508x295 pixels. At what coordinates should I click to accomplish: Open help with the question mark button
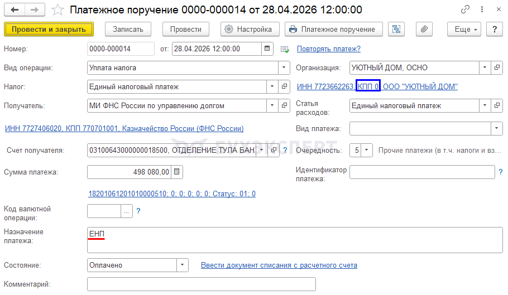[x=495, y=29]
